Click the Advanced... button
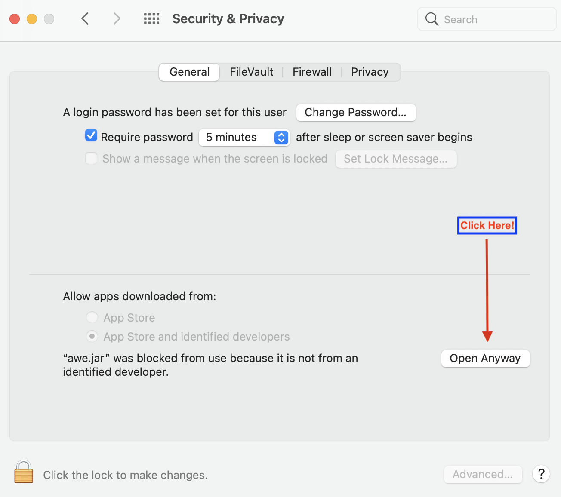The width and height of the screenshot is (561, 497). [483, 474]
